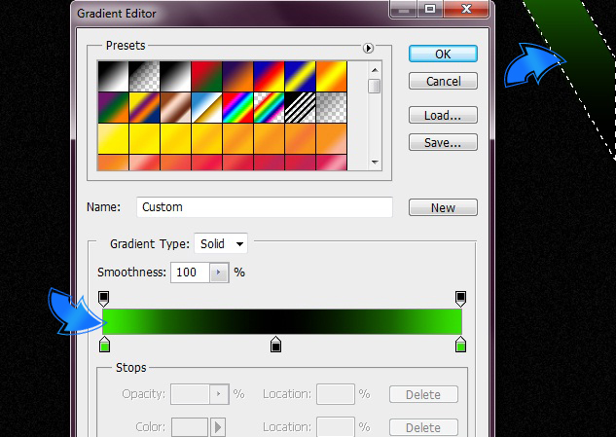Image resolution: width=616 pixels, height=437 pixels.
Task: Select the Chrome gradient preset
Action: pos(206,107)
